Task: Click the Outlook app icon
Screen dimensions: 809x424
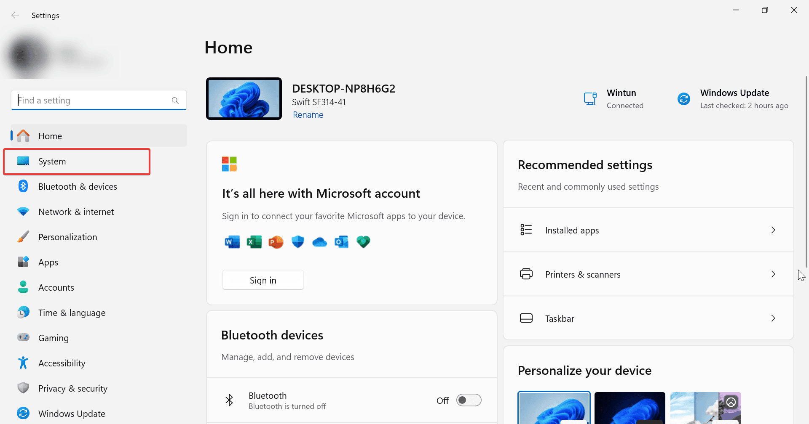Action: [x=341, y=242]
